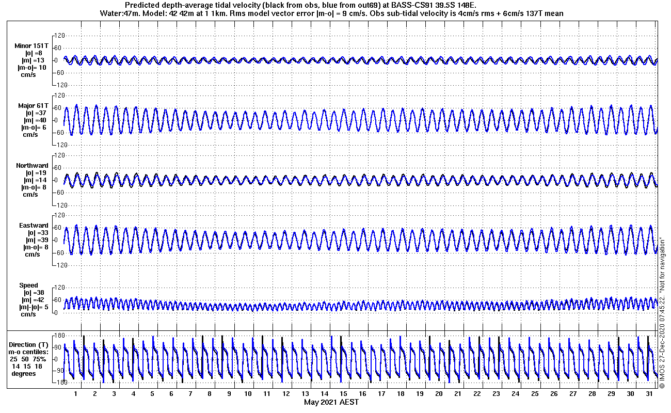
Task: Click the '|m-o|= 10' value in the Minor panel
Action: (x=32, y=68)
